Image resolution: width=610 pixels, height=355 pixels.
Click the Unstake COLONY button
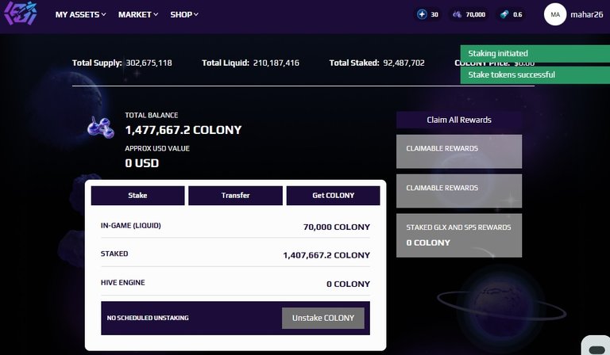pos(323,318)
